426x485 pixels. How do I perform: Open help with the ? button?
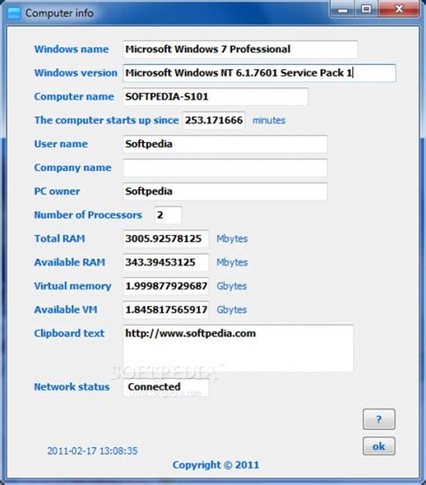[378, 419]
